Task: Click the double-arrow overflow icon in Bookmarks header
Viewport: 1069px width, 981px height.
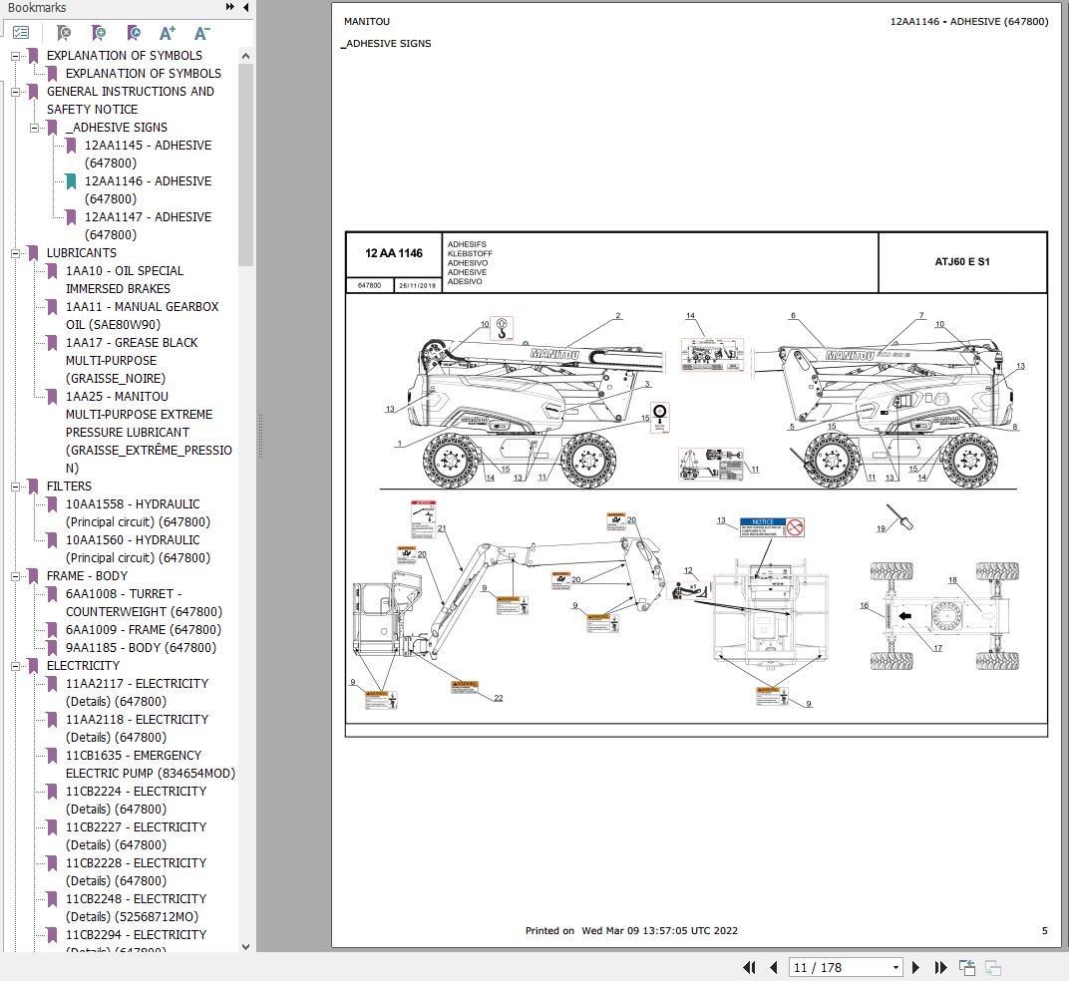Action: (230, 7)
